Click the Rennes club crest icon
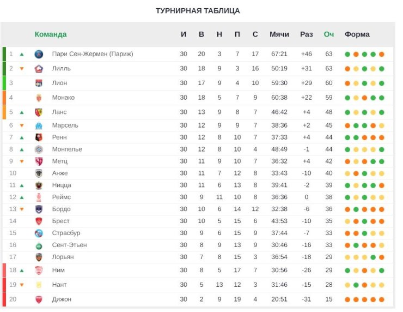403x312 pixels. tap(39, 137)
